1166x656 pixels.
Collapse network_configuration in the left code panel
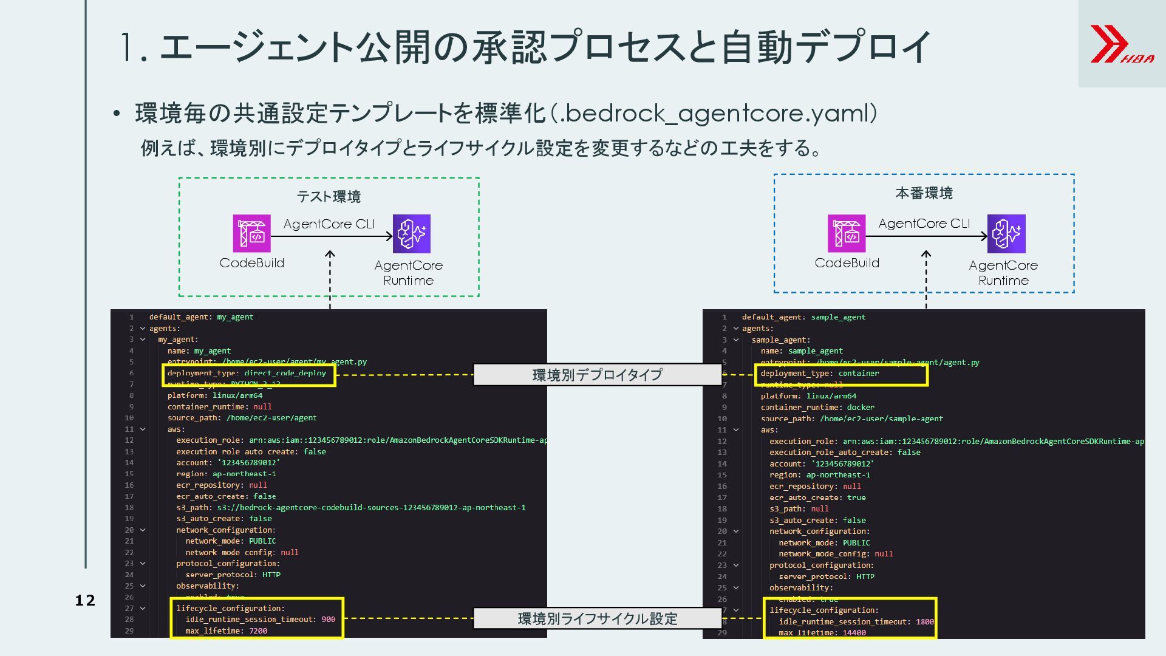pyautogui.click(x=143, y=530)
